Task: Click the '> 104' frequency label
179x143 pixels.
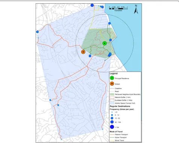Action: pyautogui.click(x=117, y=127)
